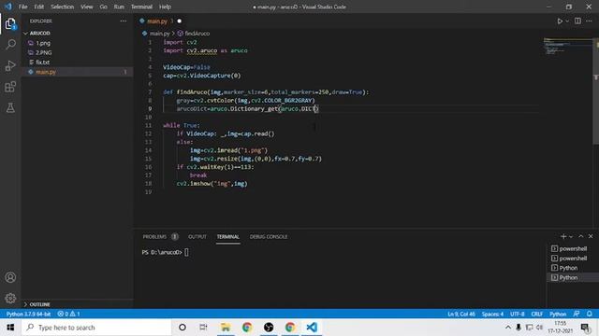Change language mode via Python status

coord(558,314)
